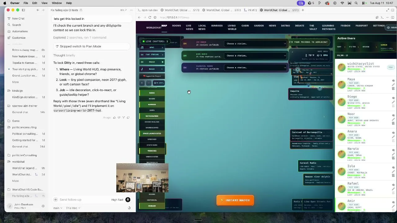
Task: Go to the Garden tab
Action: [259, 26]
